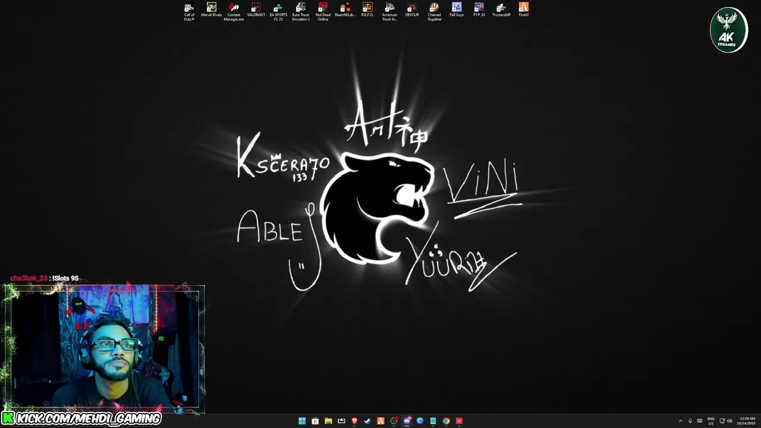Open Canva from the taskbar
Viewport: 761px width, 428px height.
pyautogui.click(x=420, y=421)
